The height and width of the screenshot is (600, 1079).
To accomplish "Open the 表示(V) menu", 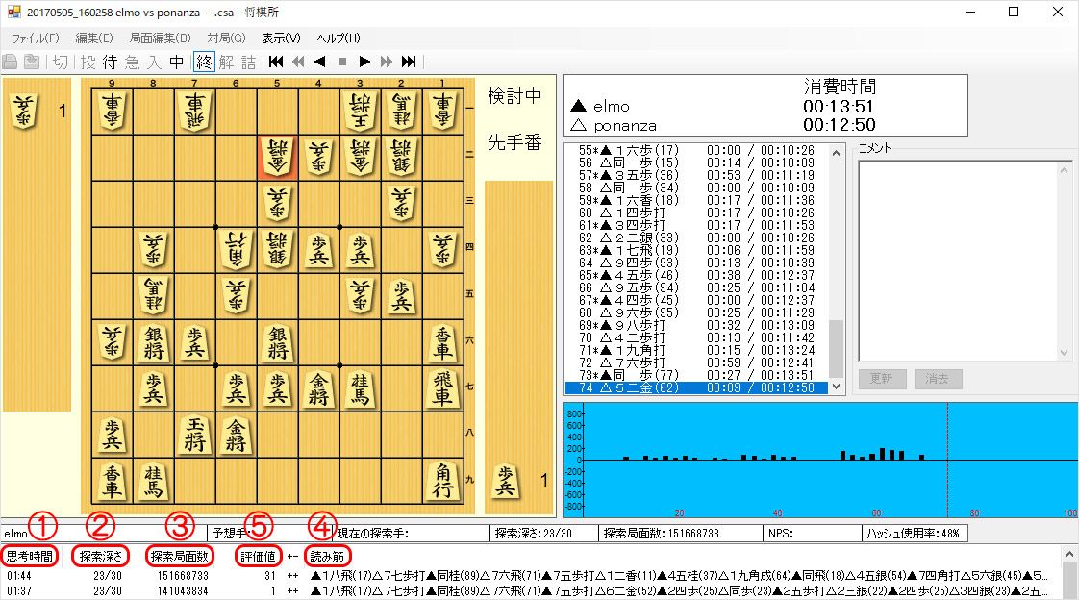I will click(281, 37).
